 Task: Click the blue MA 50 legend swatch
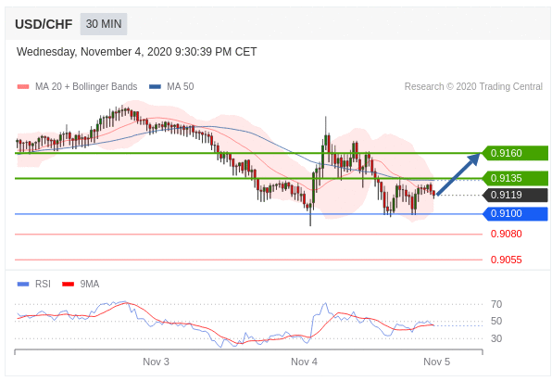(155, 87)
